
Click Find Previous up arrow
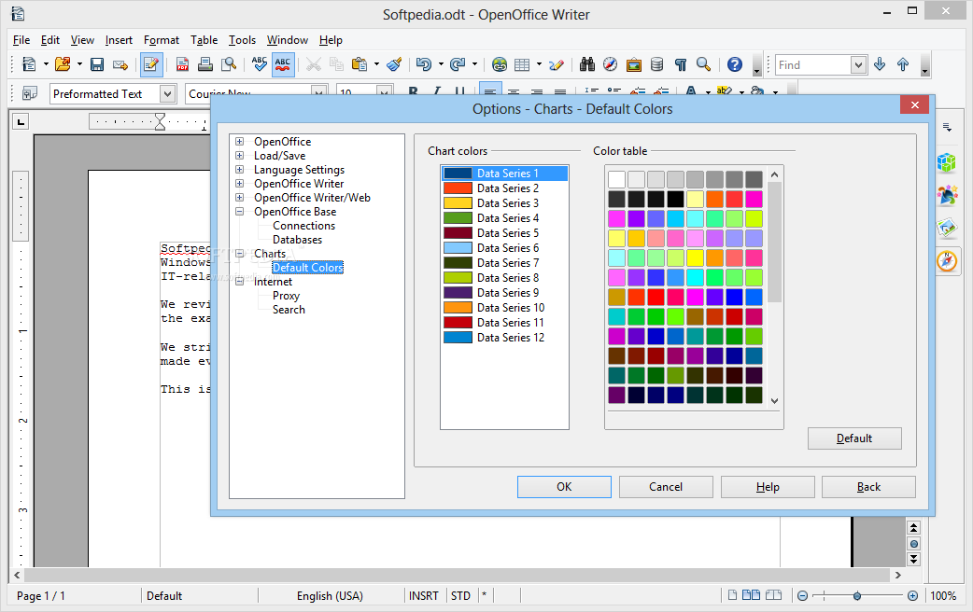point(903,64)
